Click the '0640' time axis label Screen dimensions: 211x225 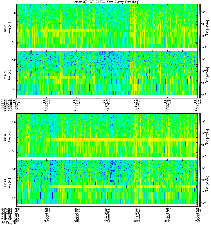pyautogui.click(x=77, y=221)
